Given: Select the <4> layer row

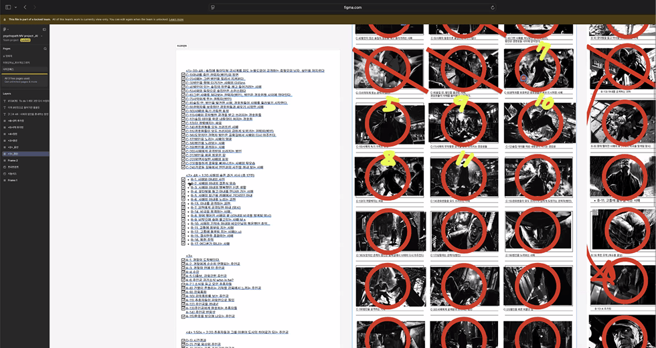Looking at the screenshot, I should [x=25, y=134].
